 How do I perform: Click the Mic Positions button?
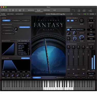[x=60, y=78]
